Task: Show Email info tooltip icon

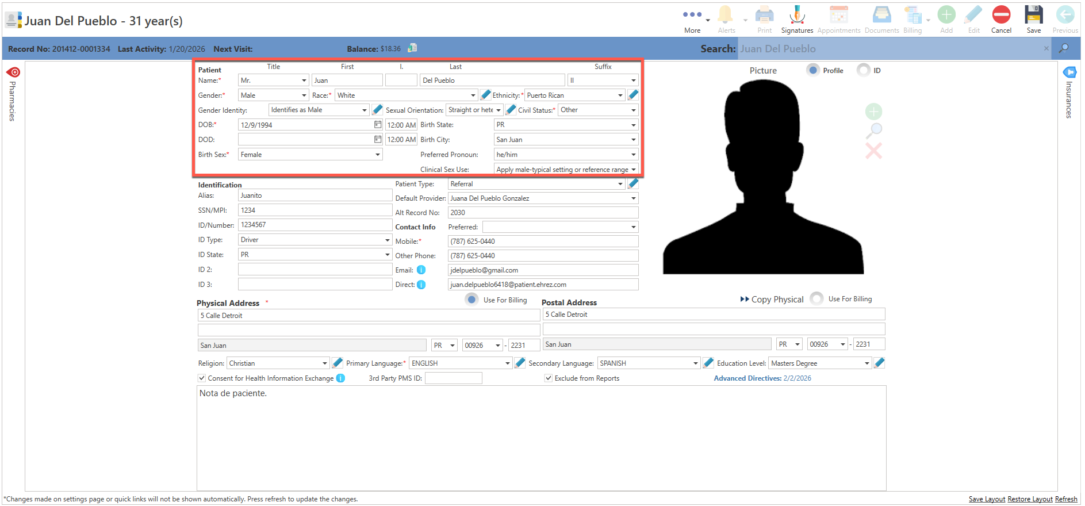Action: [421, 270]
